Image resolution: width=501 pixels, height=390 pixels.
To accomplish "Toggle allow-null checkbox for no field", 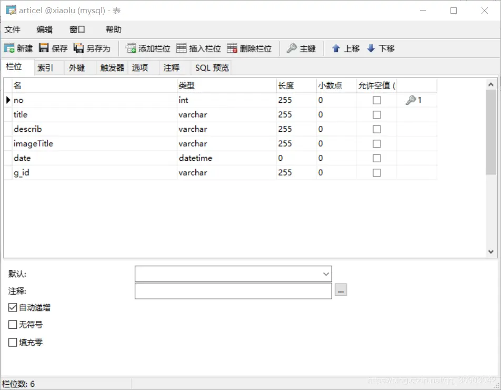I will [377, 100].
